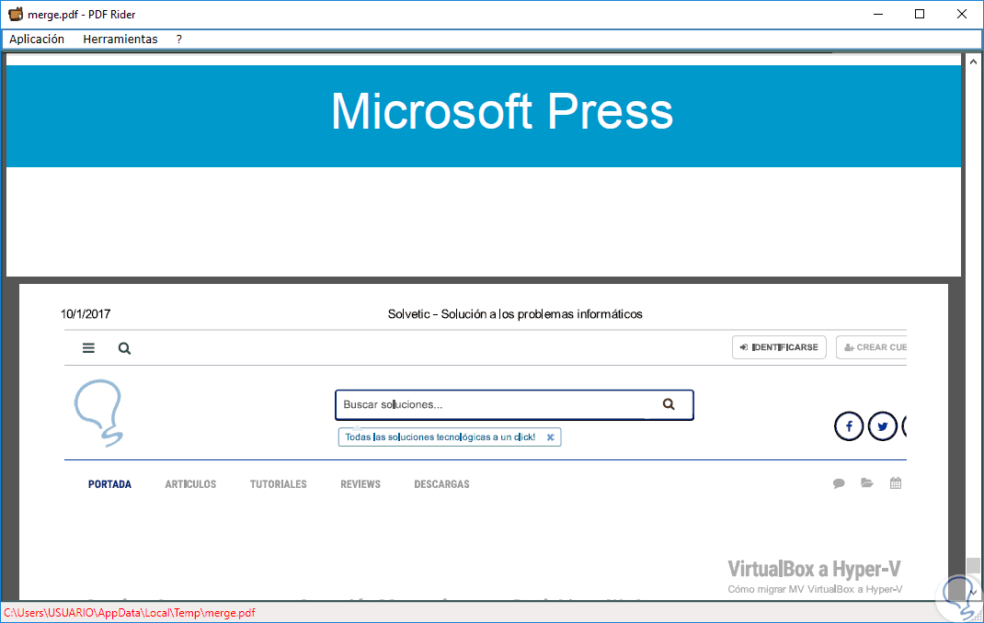Click the IDENTIFICARSE button
Viewport: 984px width, 623px height.
click(x=779, y=347)
